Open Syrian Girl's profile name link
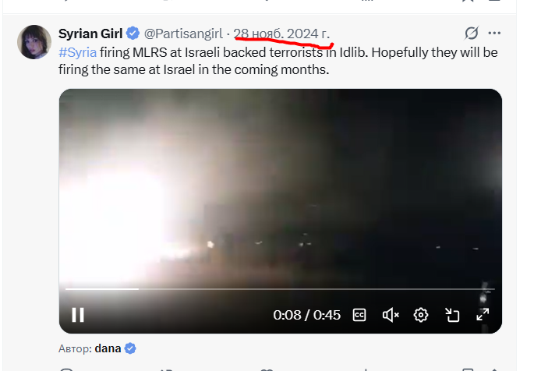 90,34
